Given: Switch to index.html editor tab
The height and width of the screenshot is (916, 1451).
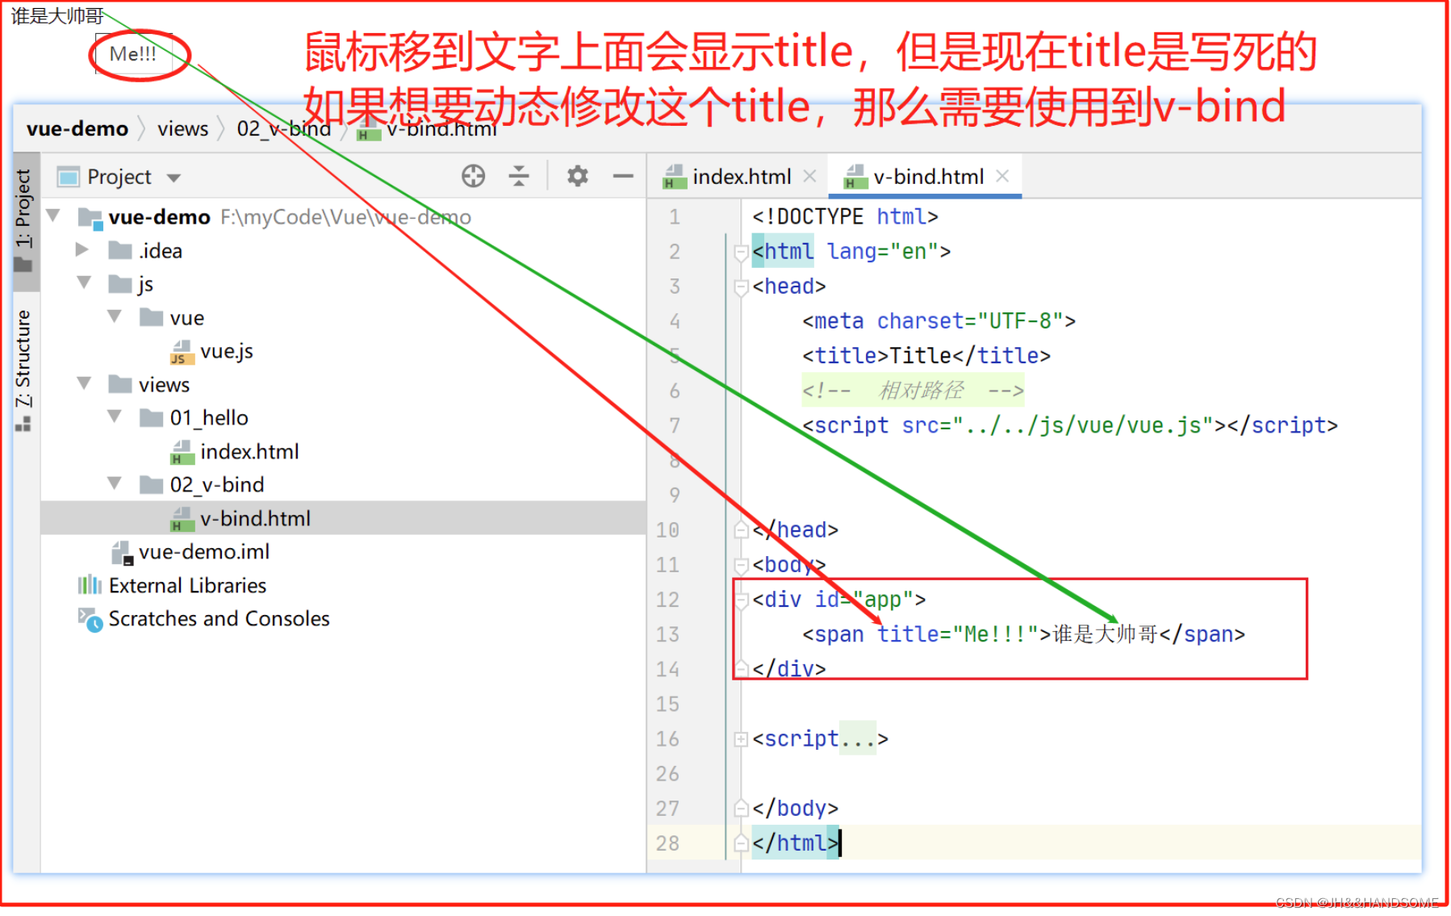Looking at the screenshot, I should point(741,176).
